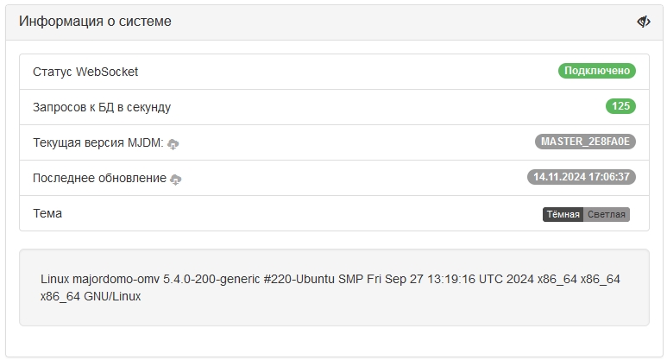Click the majordomo-omv hostname text

(113, 279)
